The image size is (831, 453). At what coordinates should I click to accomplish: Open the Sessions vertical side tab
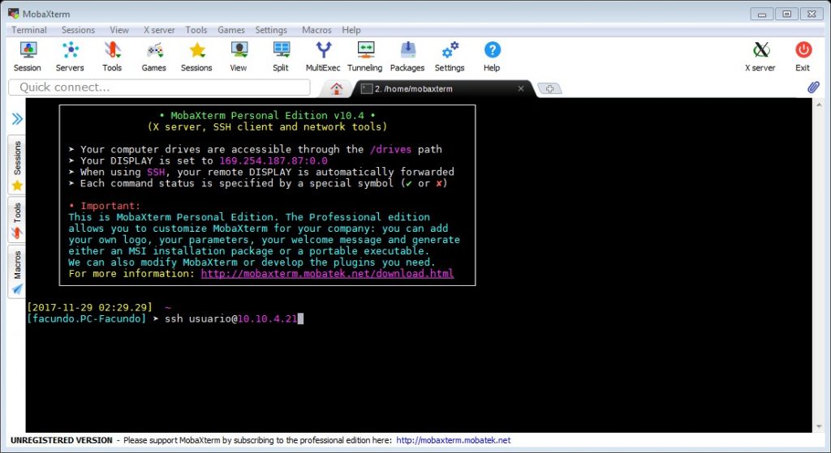click(17, 165)
